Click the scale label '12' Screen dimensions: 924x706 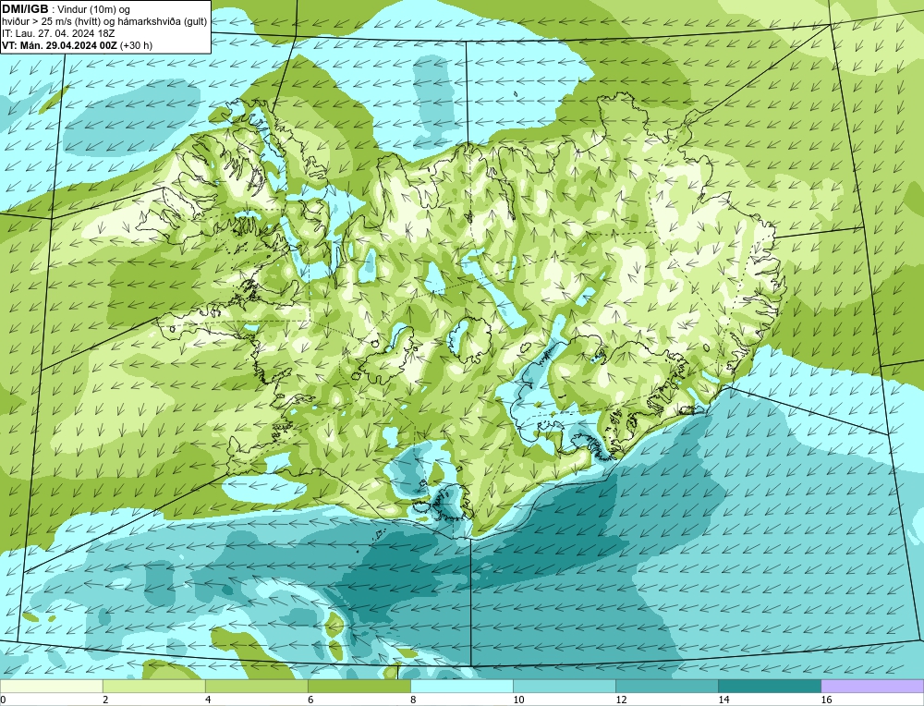621,700
